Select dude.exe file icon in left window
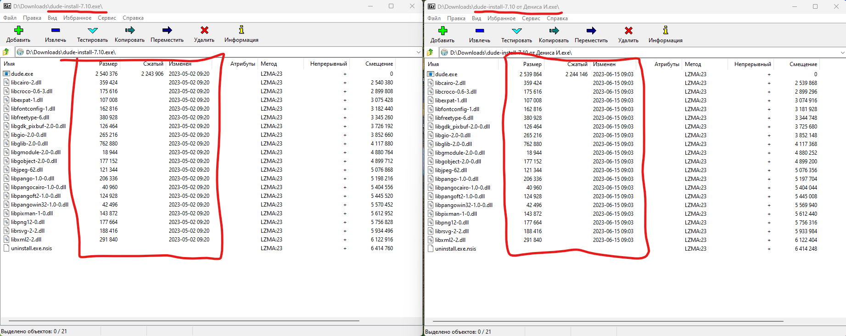 (x=6, y=73)
